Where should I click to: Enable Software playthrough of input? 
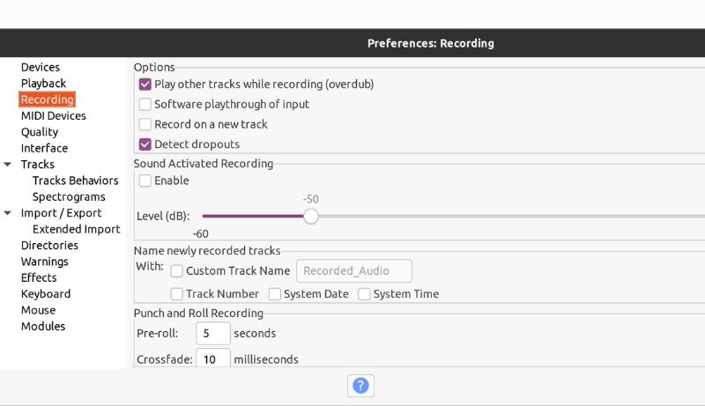click(145, 104)
